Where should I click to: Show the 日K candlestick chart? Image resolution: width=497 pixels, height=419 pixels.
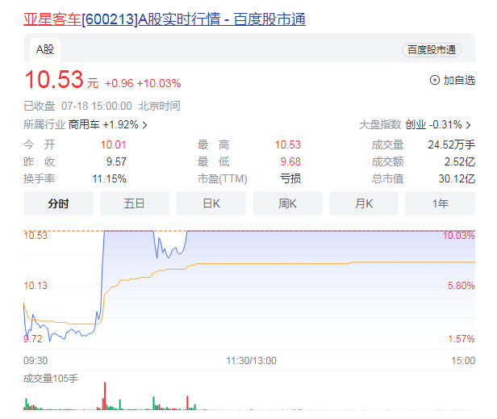211,203
